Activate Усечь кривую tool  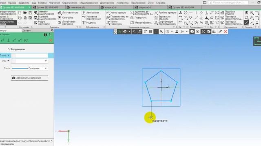[x=116, y=13]
